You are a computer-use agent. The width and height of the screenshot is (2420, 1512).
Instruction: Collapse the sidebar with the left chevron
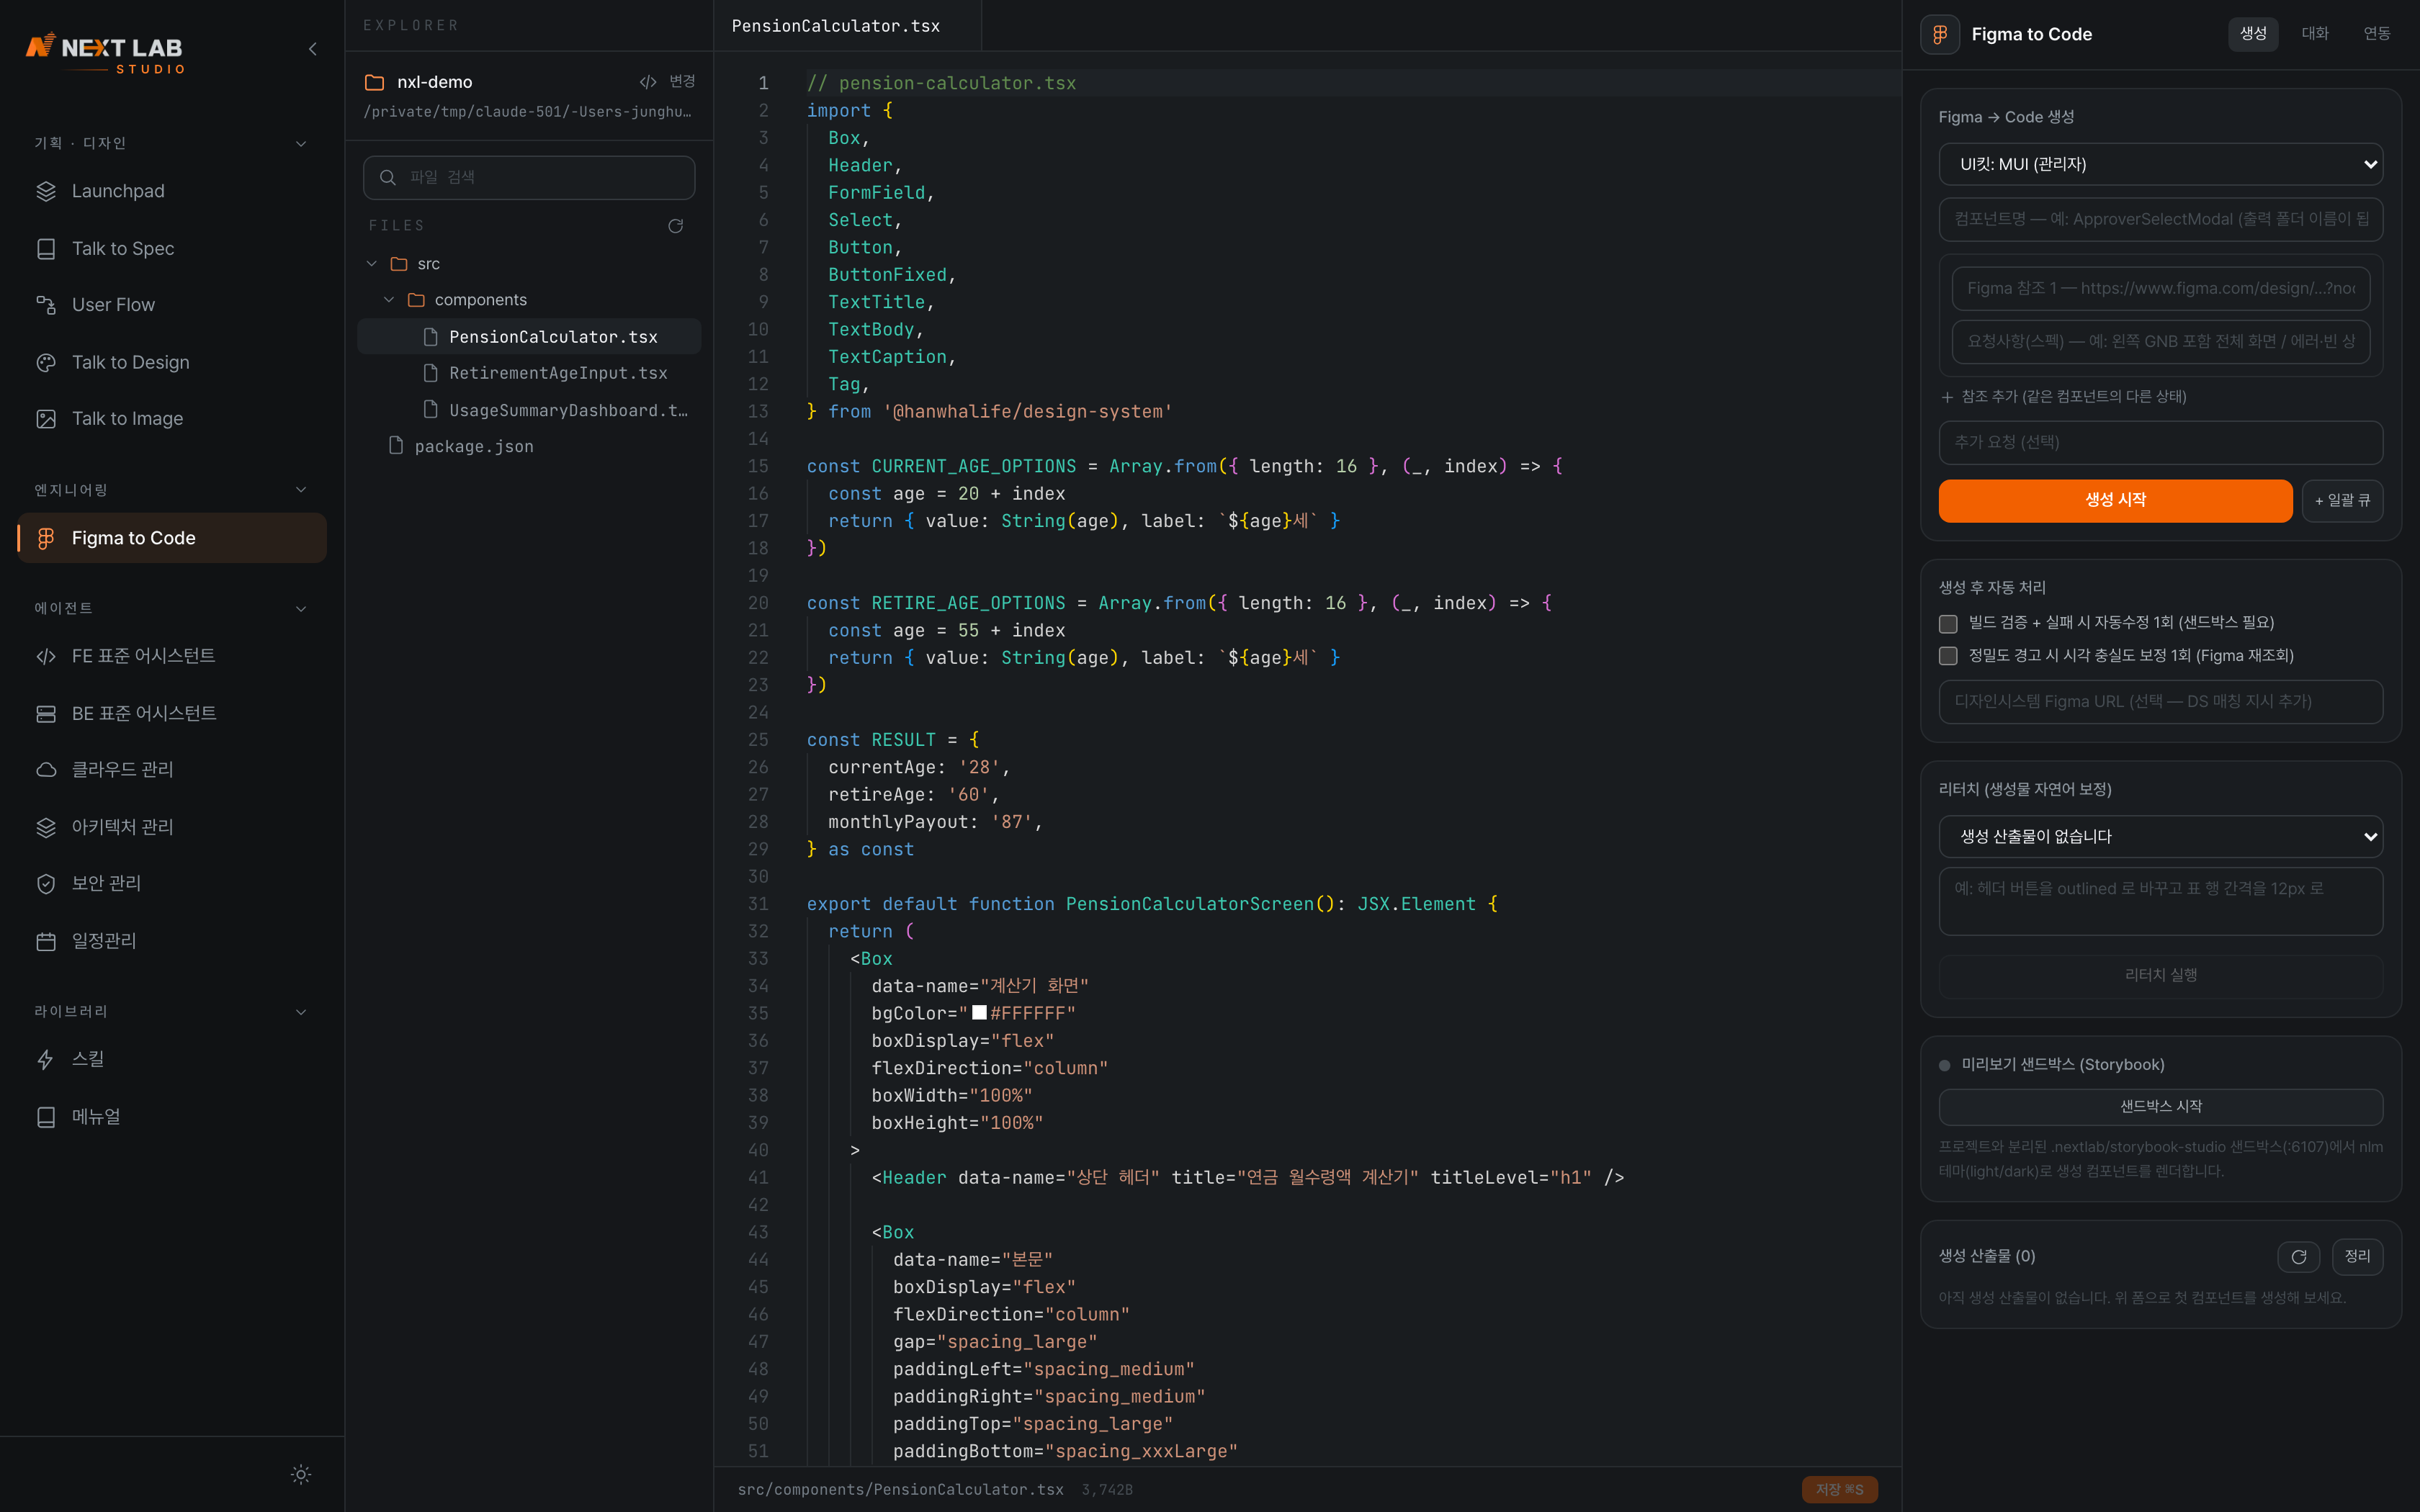pyautogui.click(x=312, y=48)
